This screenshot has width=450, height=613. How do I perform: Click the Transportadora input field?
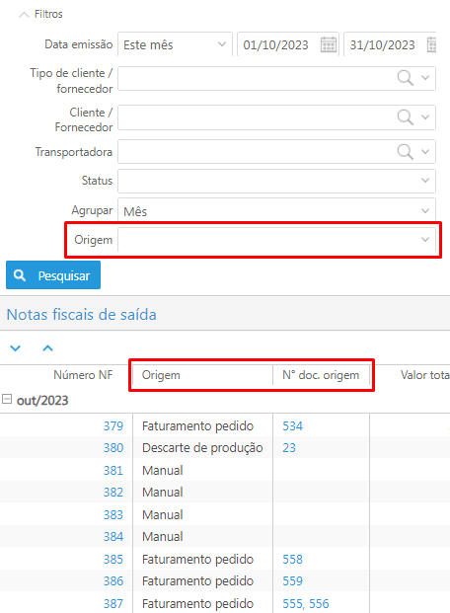coord(276,152)
